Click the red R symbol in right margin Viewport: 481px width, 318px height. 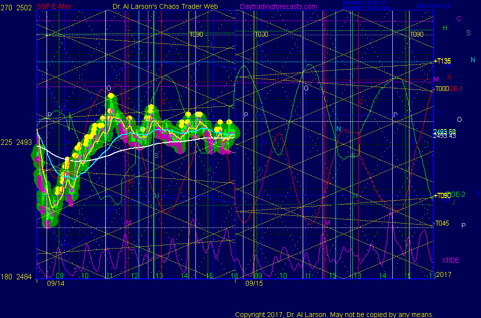click(x=449, y=77)
